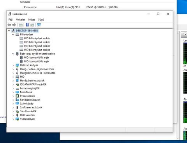Select the Hordozható eszközök icon
The image size is (187, 143).
coord(17,80)
